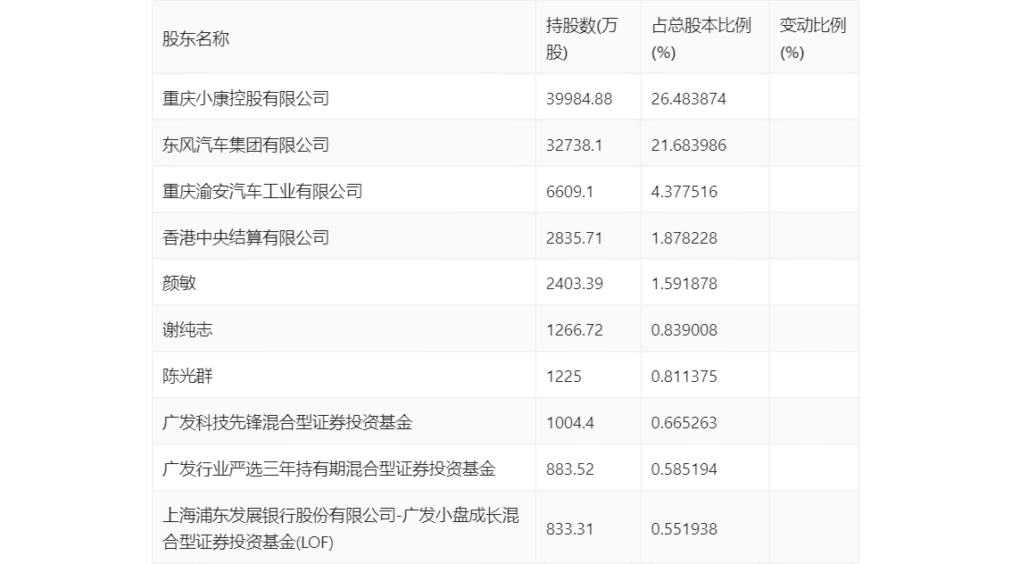
Task: Select 广发行业严选三年持有期混合型证券投资基金 name
Action: coord(328,469)
